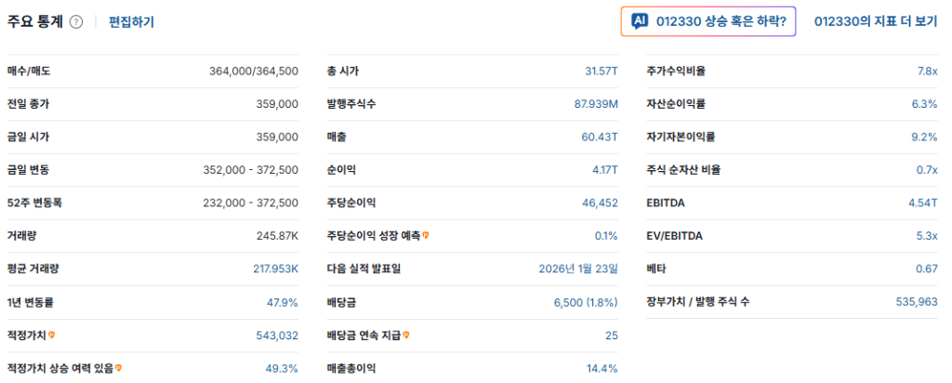Click the orange icon next to 주당순이익 성장 예측

tap(426, 235)
